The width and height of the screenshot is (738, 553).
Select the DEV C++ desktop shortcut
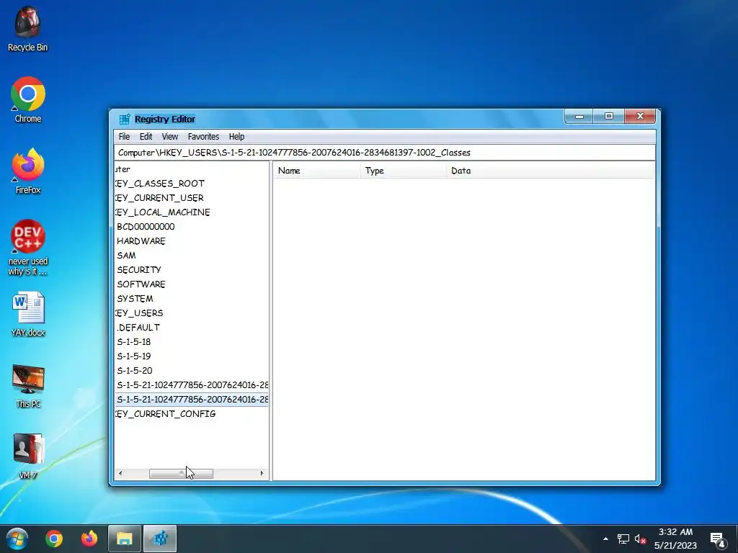tap(28, 247)
